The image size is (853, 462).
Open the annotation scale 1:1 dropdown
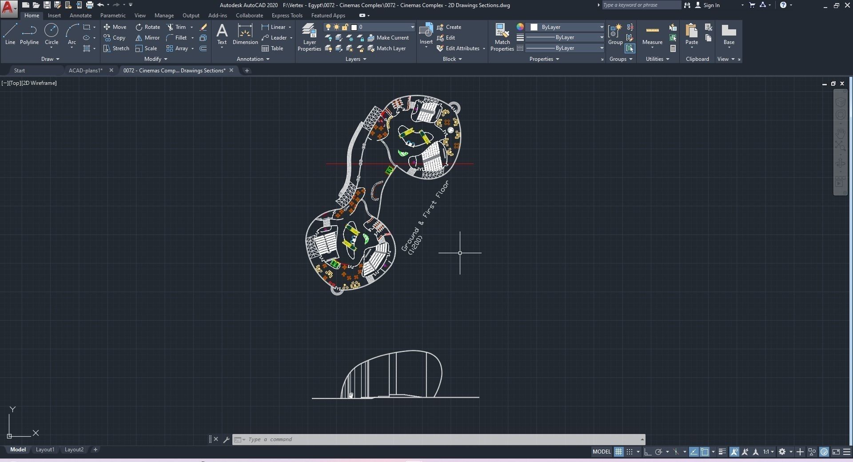coord(769,452)
